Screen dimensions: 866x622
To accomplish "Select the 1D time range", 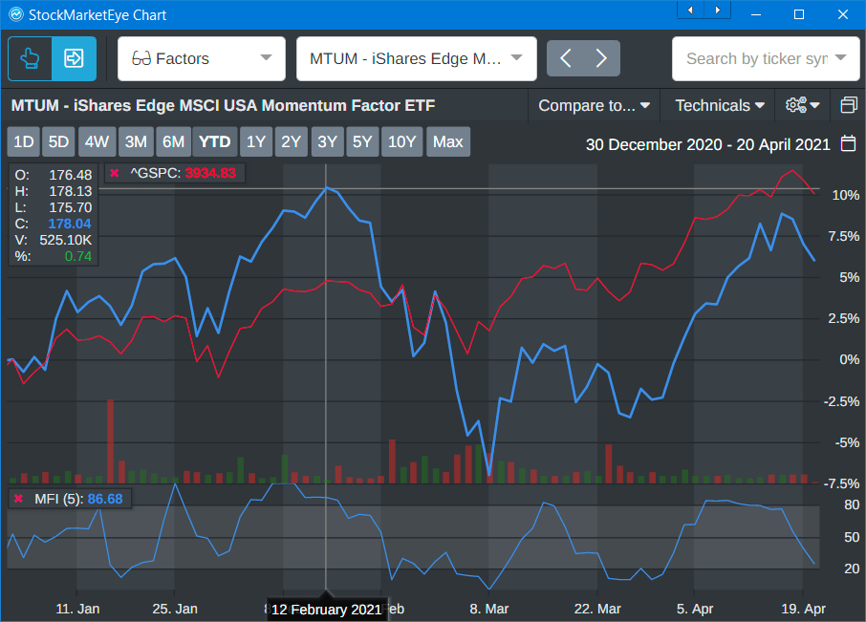I will (x=24, y=141).
